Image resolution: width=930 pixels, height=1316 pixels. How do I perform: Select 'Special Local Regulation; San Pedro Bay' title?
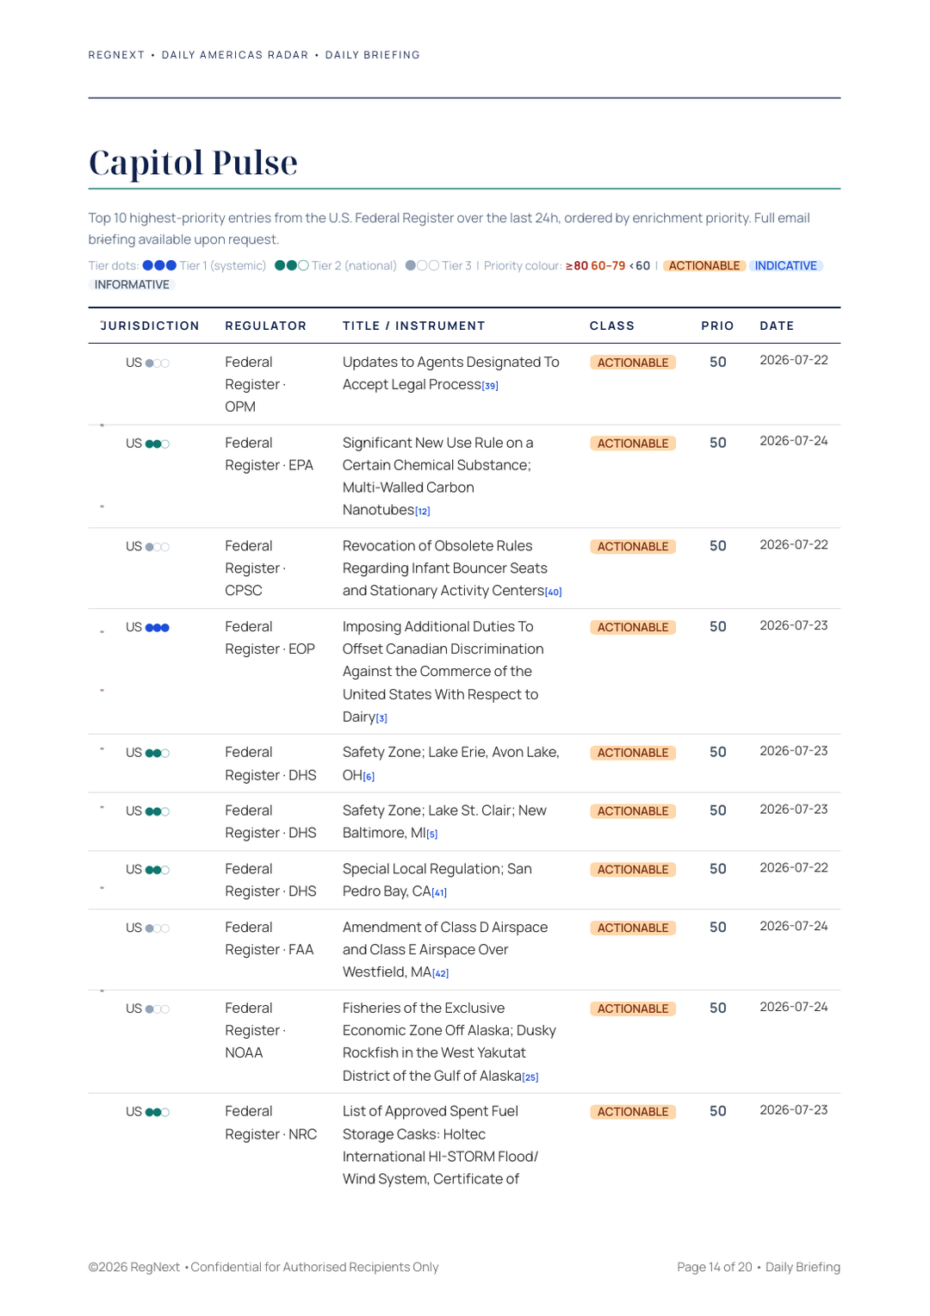(437, 880)
